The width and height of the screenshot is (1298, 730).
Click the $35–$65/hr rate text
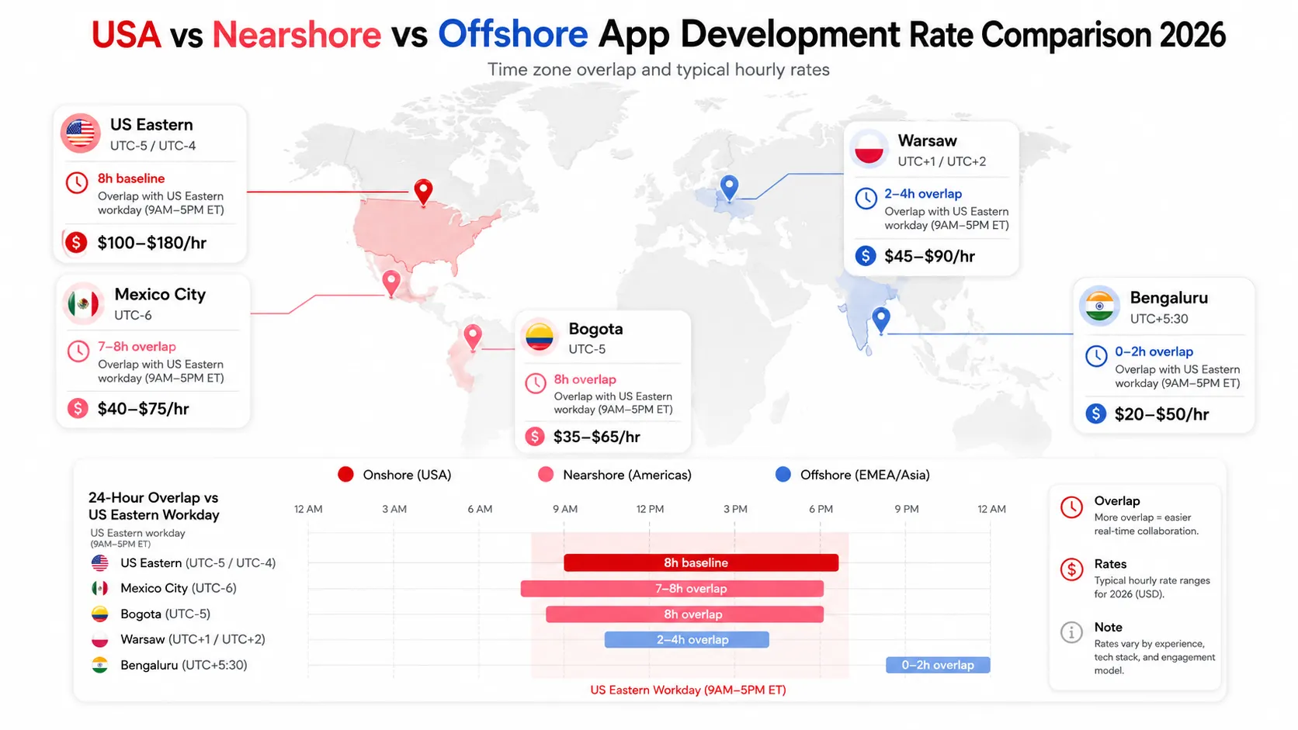[597, 437]
